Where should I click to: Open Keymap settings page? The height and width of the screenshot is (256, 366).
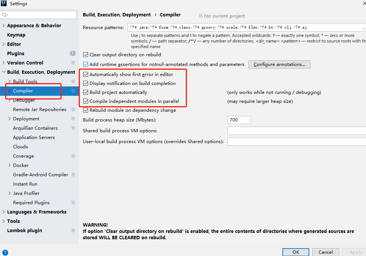pyautogui.click(x=16, y=35)
